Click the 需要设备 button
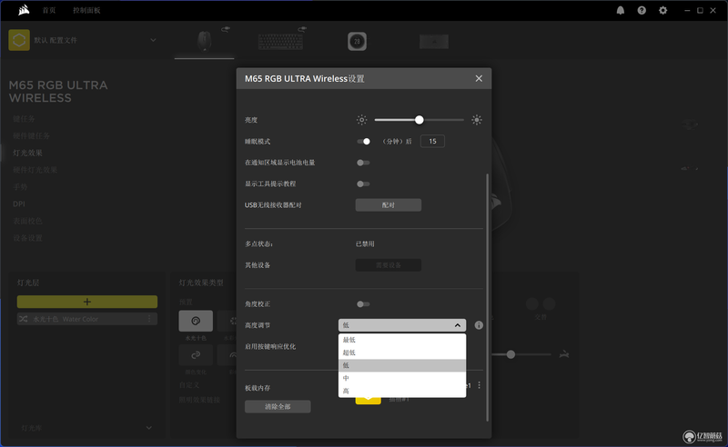The height and width of the screenshot is (447, 728). pyautogui.click(x=389, y=265)
